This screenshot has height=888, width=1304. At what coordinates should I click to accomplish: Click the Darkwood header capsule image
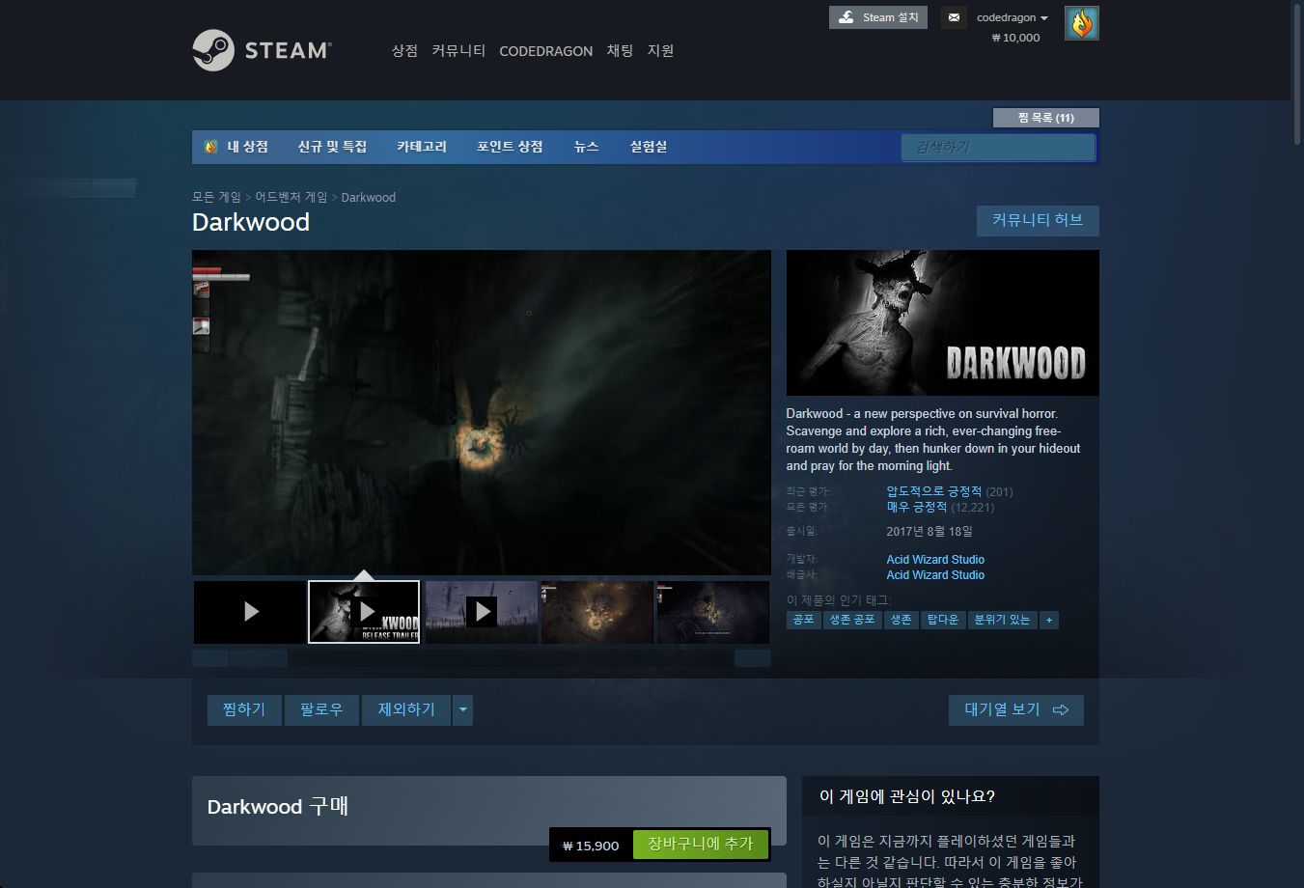[943, 322]
